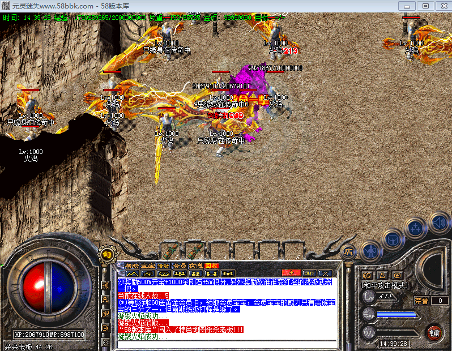Screen dimensions: 452x351
Task: Click the bottom signal icon left of chat
Action: (x=105, y=342)
